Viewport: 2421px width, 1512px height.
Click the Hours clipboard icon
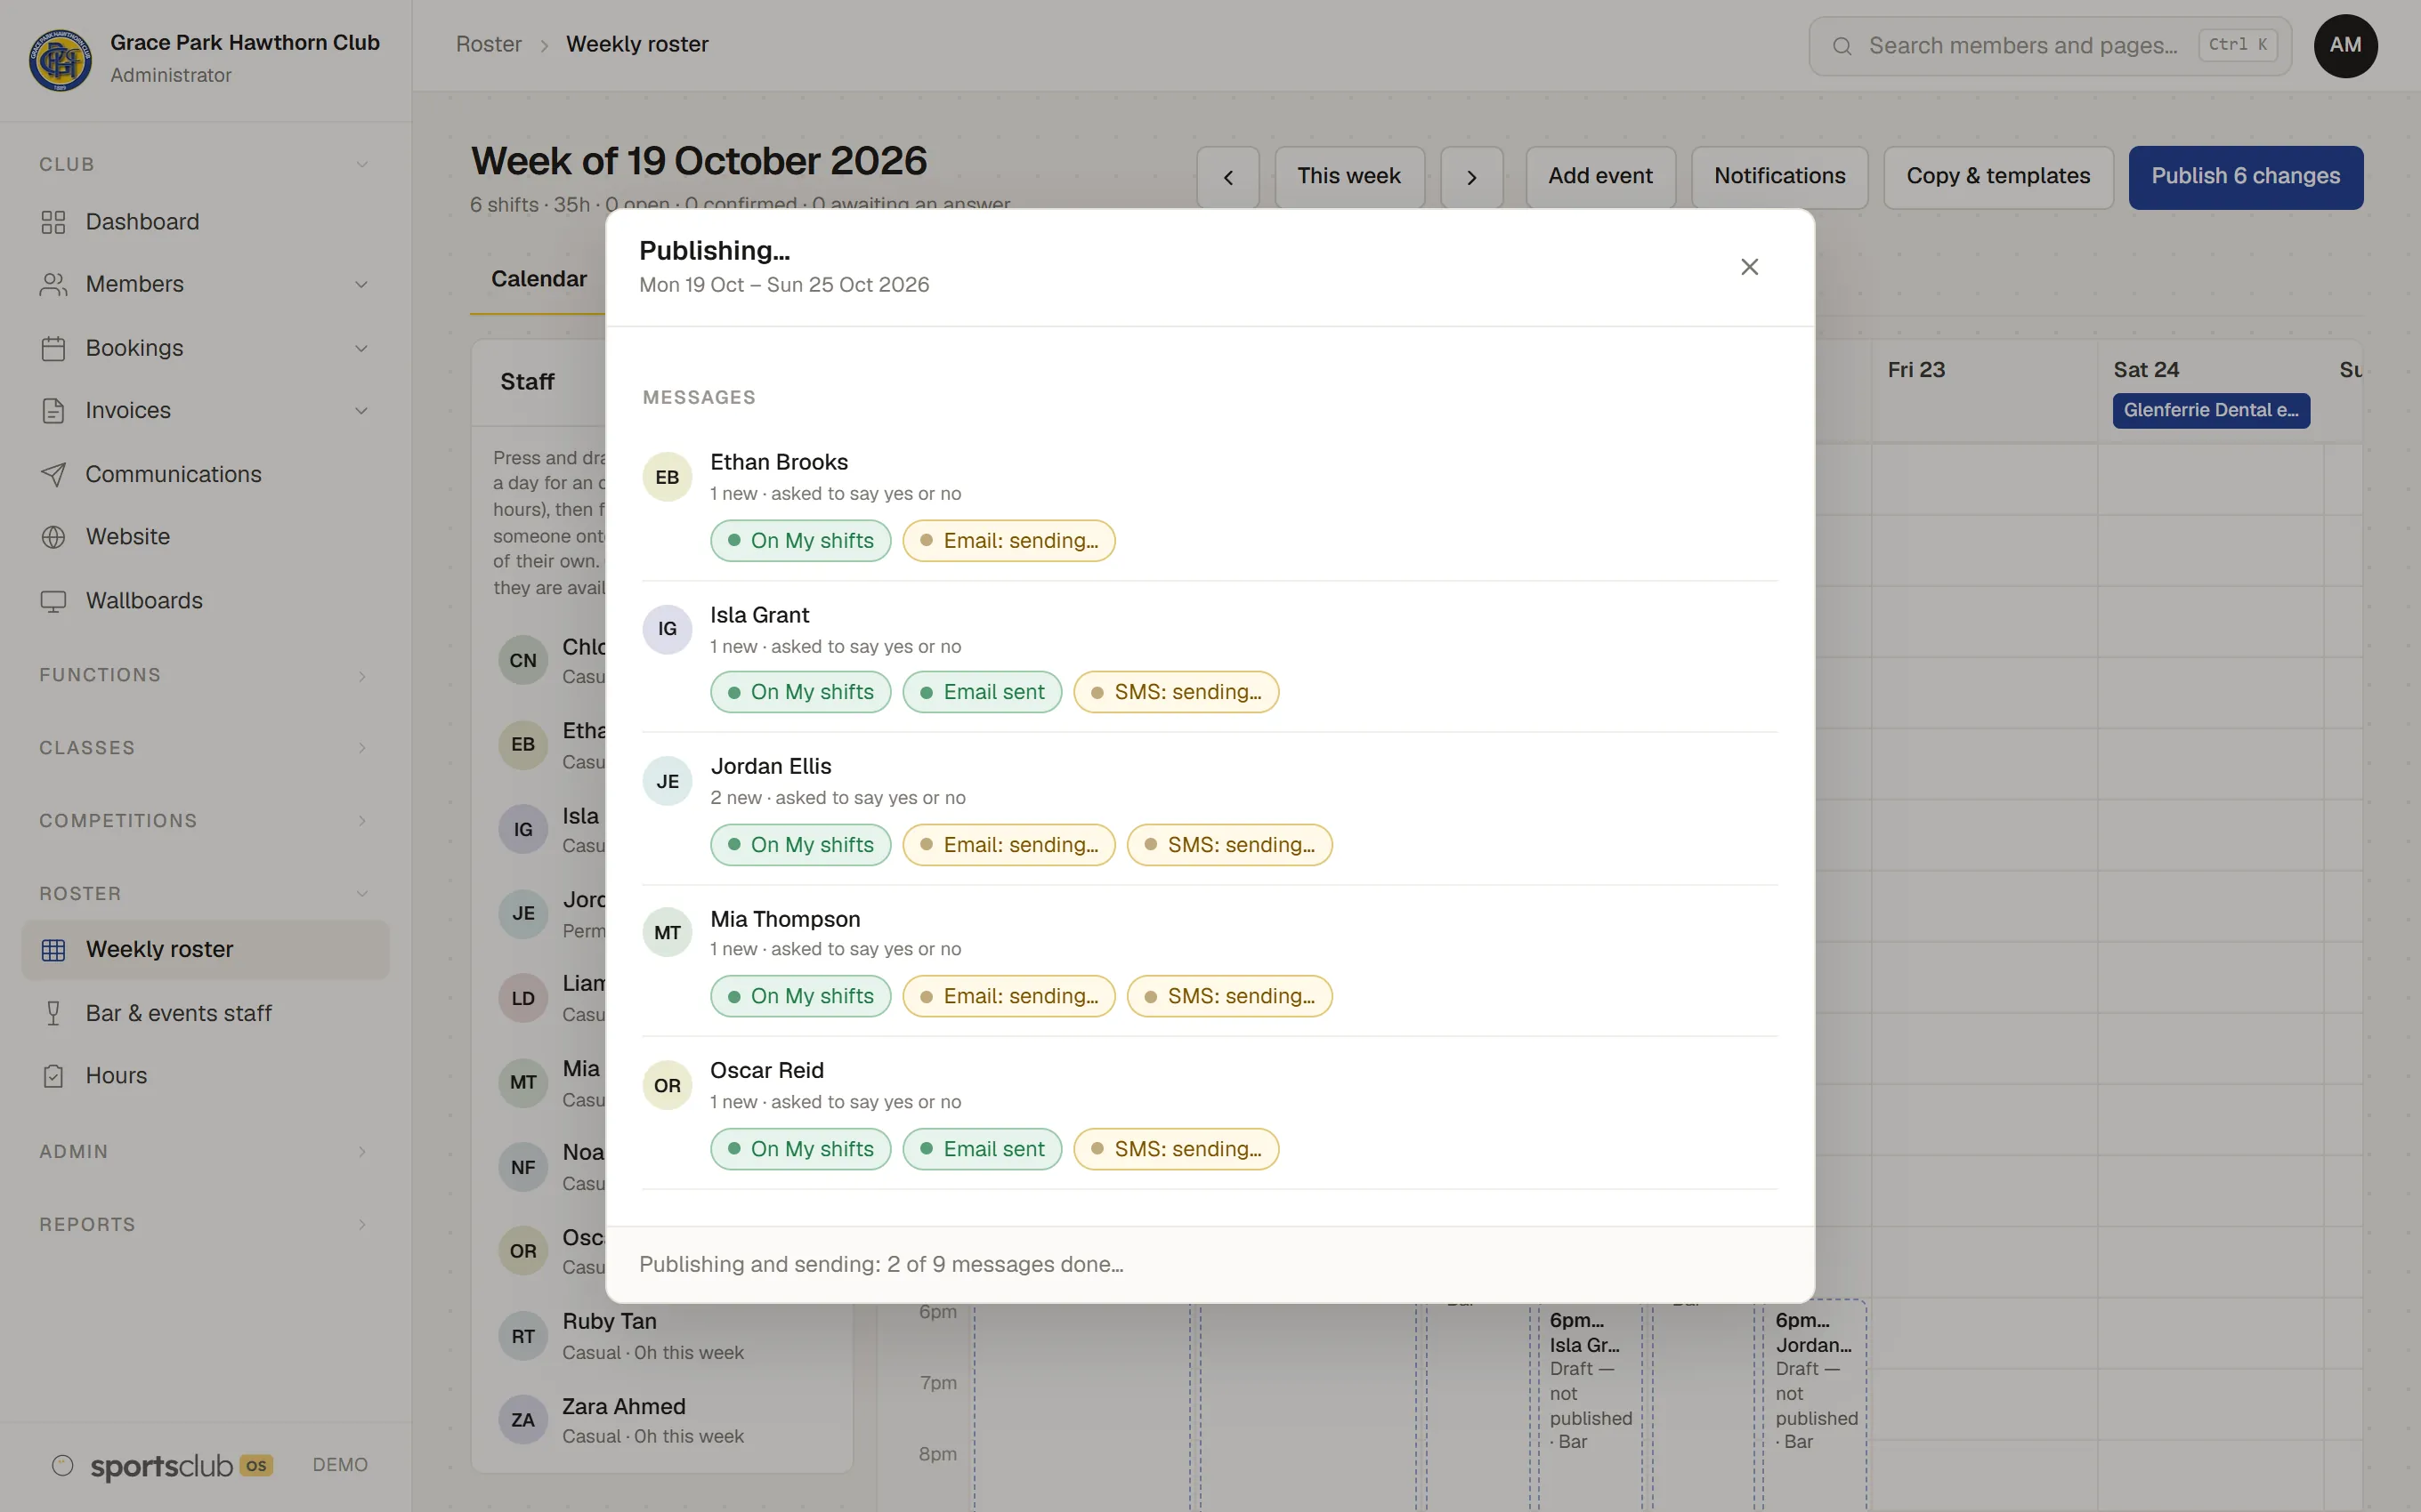pos(53,1076)
